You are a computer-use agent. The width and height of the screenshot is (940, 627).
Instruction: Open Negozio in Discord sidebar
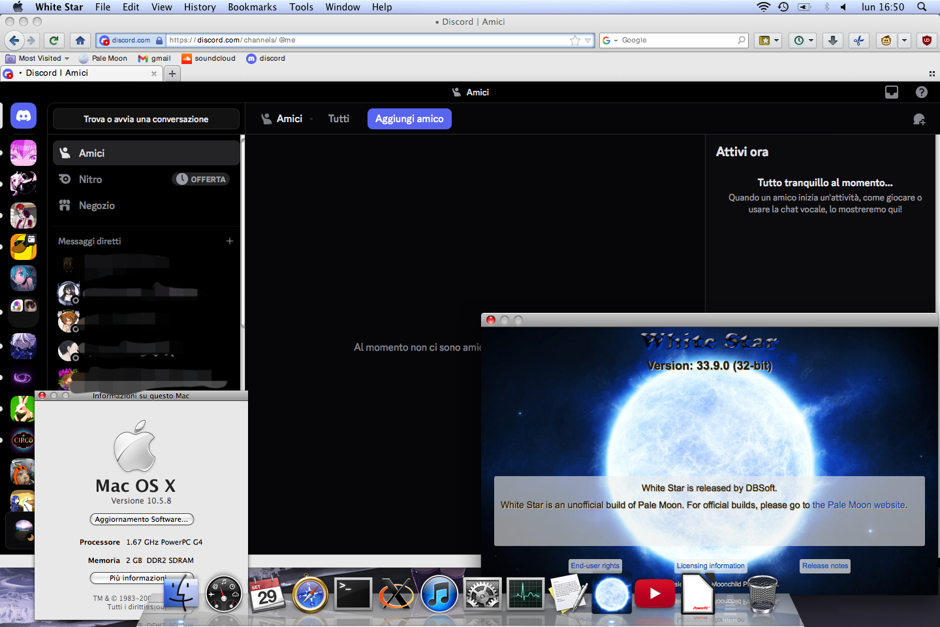click(146, 206)
